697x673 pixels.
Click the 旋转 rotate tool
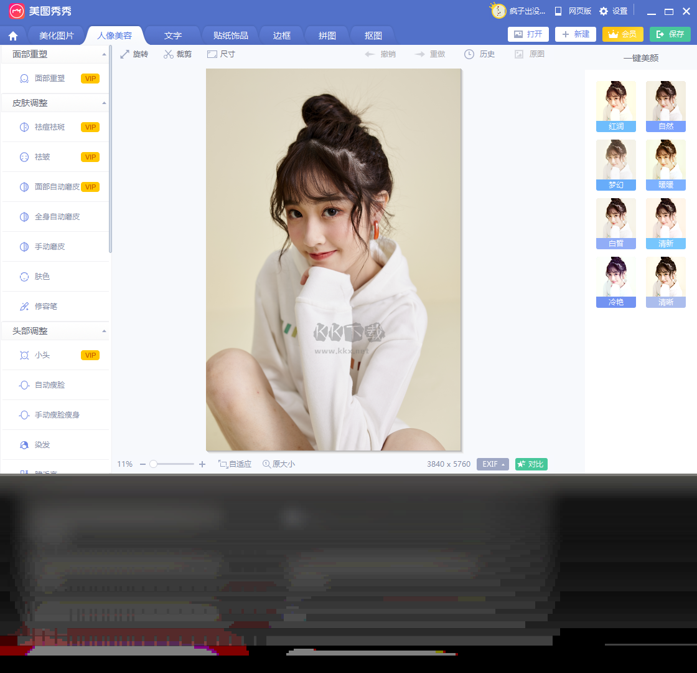click(x=134, y=54)
